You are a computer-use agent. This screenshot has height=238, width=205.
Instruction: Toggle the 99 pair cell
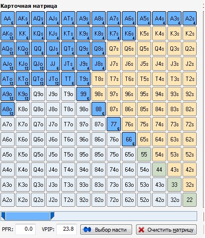(x=83, y=94)
